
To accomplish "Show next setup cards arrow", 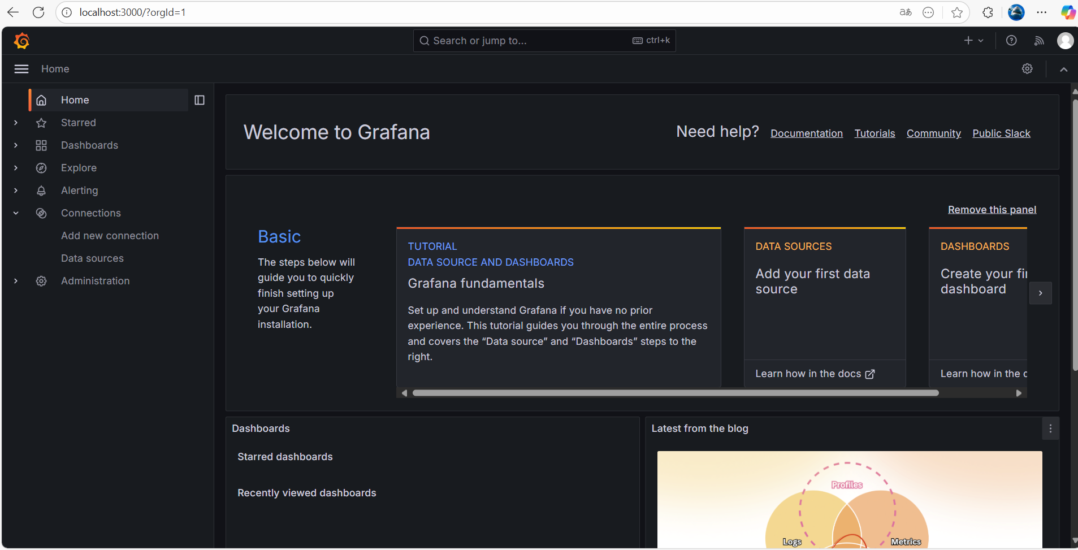I will tap(1040, 293).
